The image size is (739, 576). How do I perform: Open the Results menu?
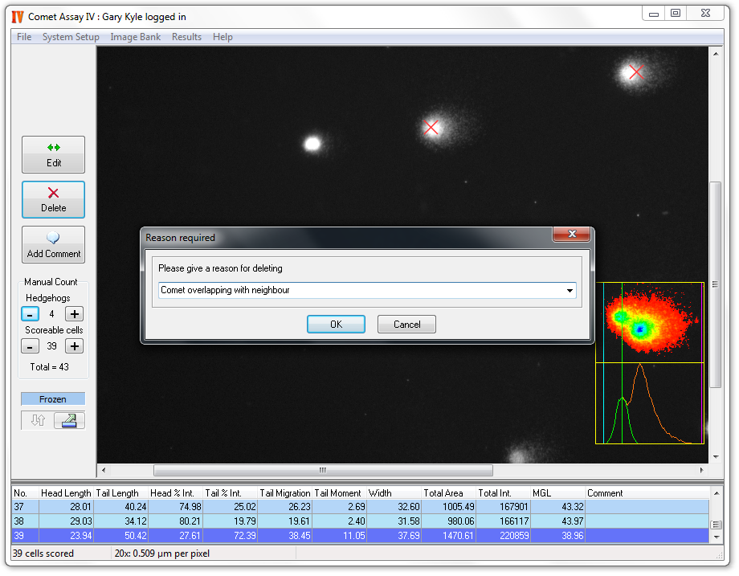tap(186, 37)
